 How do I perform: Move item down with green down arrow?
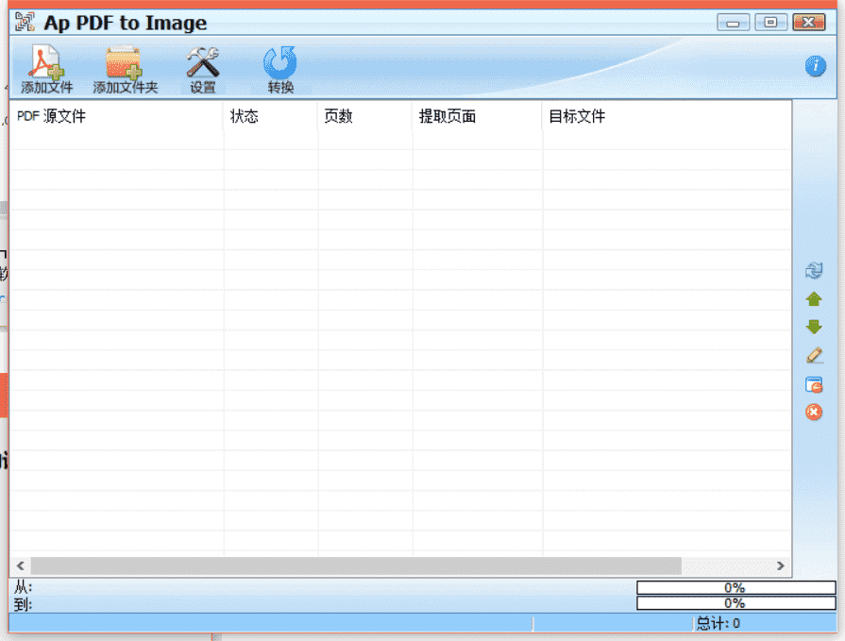[x=814, y=327]
